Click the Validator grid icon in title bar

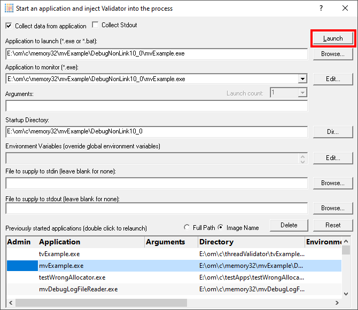click(x=9, y=8)
